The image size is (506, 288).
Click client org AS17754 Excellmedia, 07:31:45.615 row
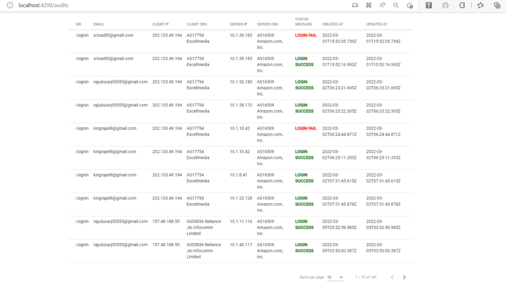click(x=198, y=178)
